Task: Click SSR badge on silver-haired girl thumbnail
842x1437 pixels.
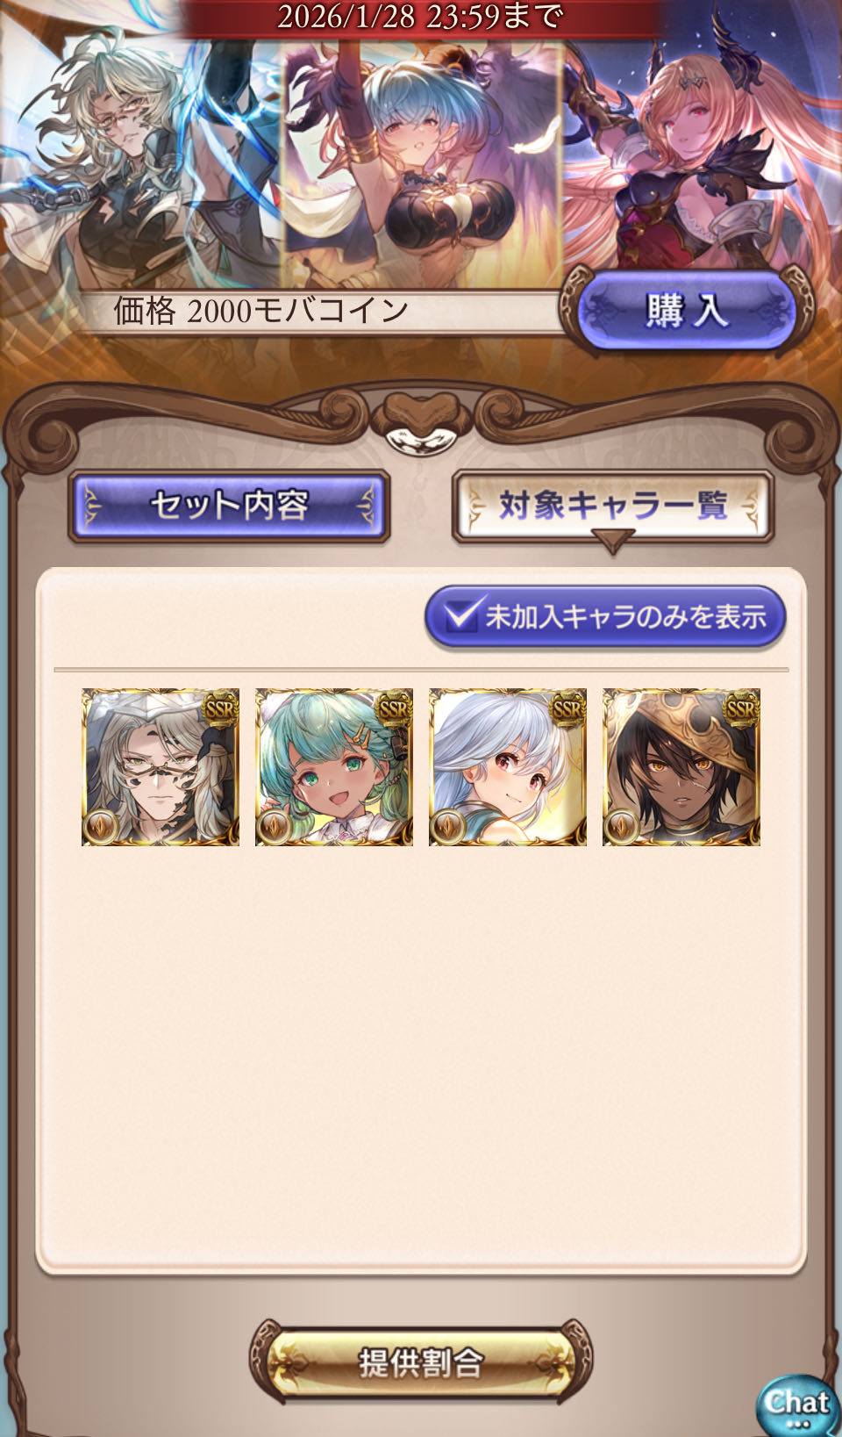Action: coord(567,708)
